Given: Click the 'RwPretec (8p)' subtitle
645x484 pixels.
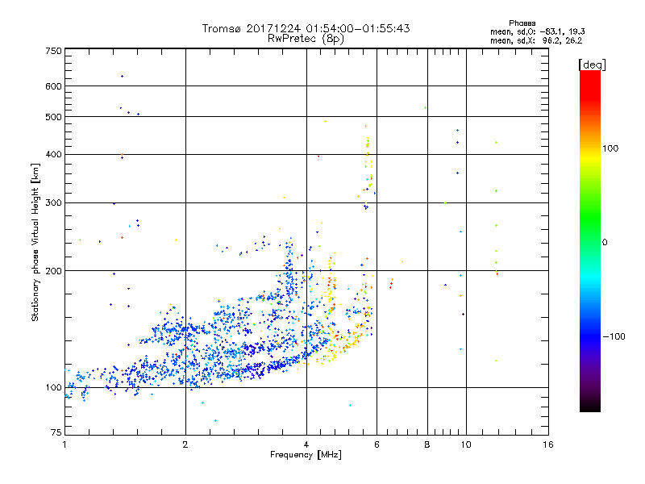Looking at the screenshot, I should (x=306, y=39).
